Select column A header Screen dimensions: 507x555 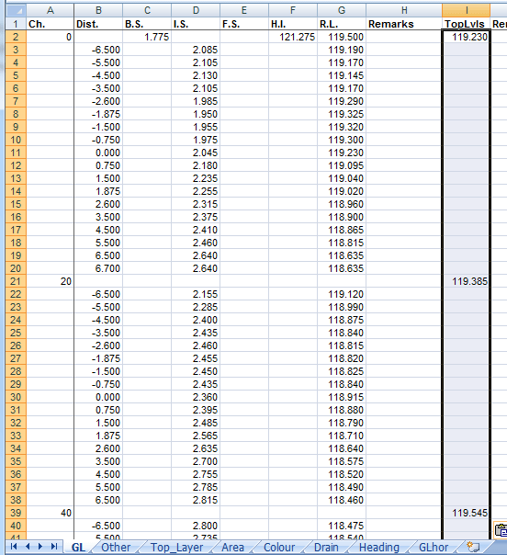tap(51, 11)
